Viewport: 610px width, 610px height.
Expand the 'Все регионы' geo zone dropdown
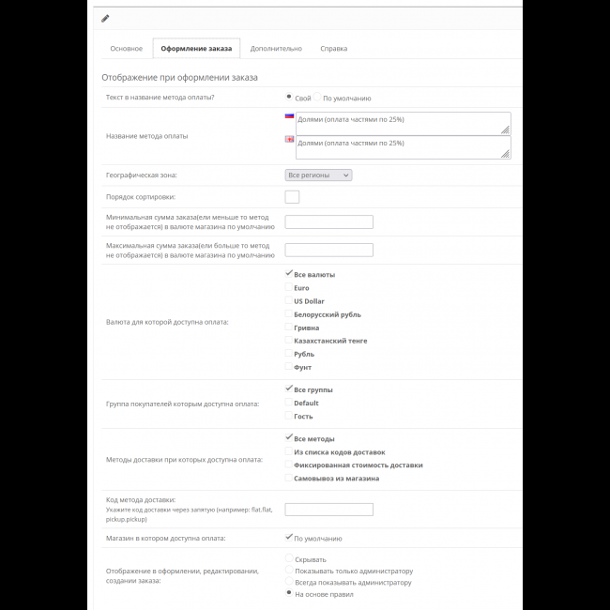click(318, 175)
